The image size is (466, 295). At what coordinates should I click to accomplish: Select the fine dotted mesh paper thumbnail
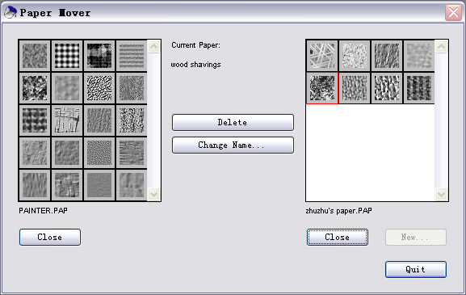pyautogui.click(x=99, y=153)
